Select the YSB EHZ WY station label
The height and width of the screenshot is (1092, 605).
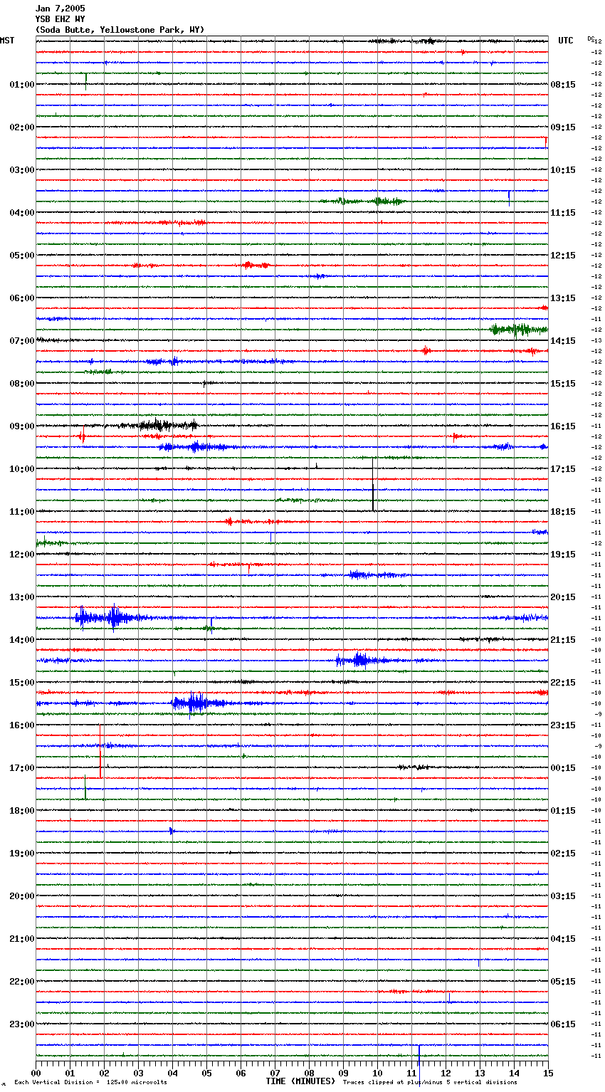[x=60, y=19]
